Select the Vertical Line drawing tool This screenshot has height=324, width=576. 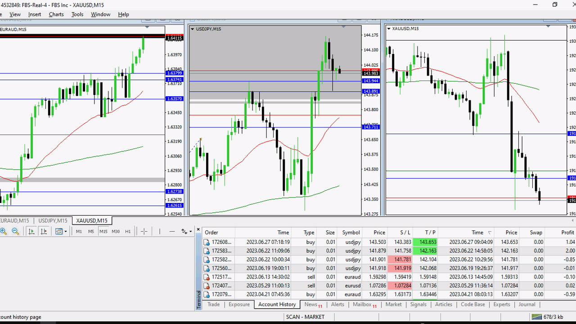[159, 231]
